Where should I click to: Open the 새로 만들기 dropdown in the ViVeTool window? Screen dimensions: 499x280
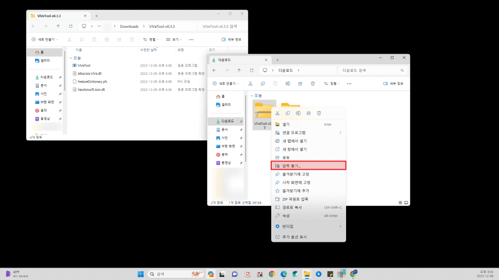[x=45, y=39]
